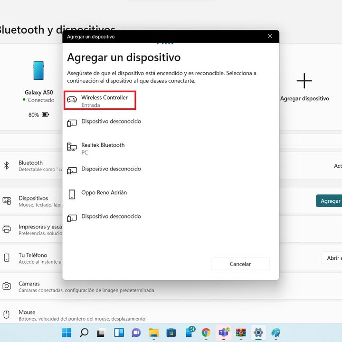Screen dimensions: 342x342
Task: Click the Galaxy A50 device name
Action: click(x=39, y=93)
